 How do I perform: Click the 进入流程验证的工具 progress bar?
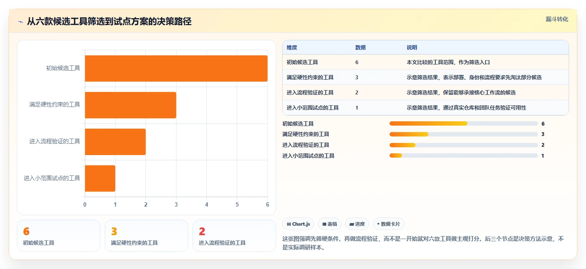[464, 145]
